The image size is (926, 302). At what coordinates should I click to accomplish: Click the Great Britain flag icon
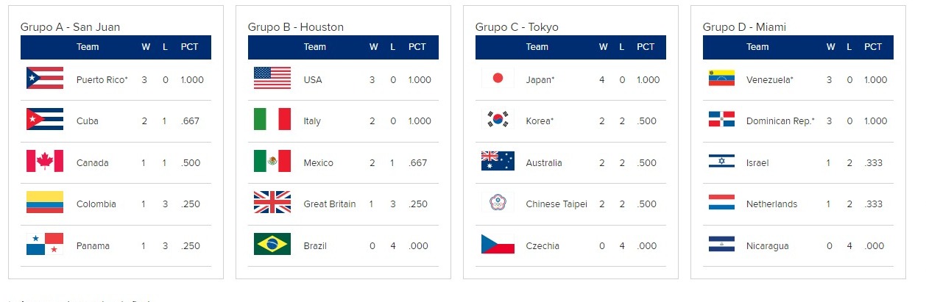[272, 204]
